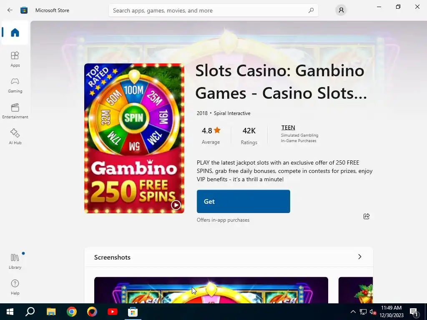Open the Library in the sidebar
The height and width of the screenshot is (320, 427).
15,262
